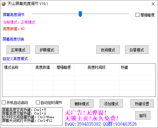Sort by 模式名称 column header
158x128 pixels.
(x=17, y=67)
